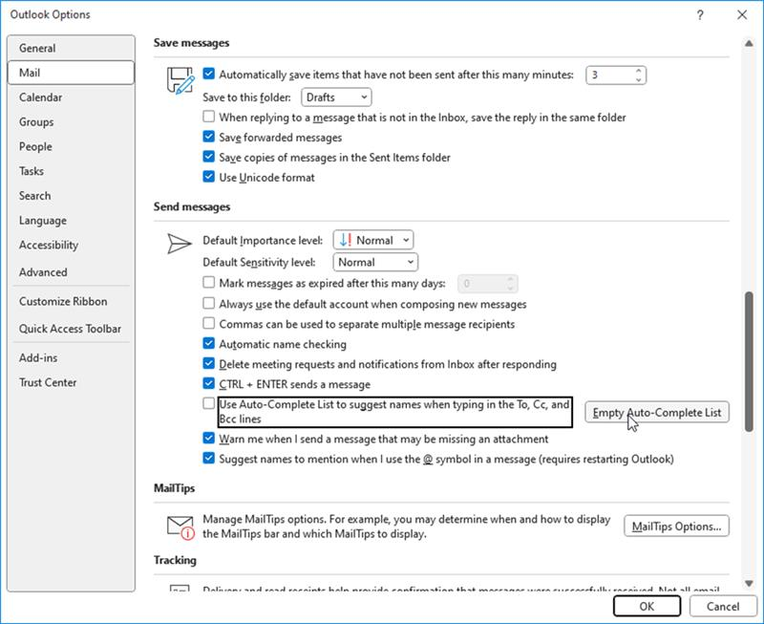Open the Trust Center category
The height and width of the screenshot is (624, 764).
71,382
